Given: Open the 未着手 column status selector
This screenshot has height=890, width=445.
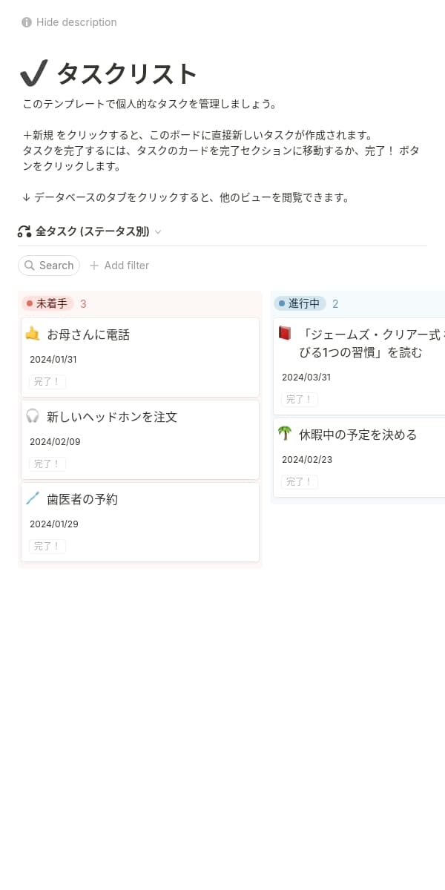Looking at the screenshot, I should click(x=50, y=303).
